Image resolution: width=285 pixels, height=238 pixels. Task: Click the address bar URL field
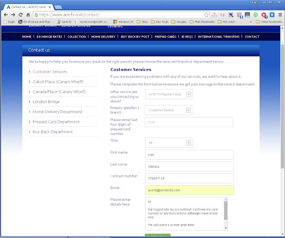point(120,15)
